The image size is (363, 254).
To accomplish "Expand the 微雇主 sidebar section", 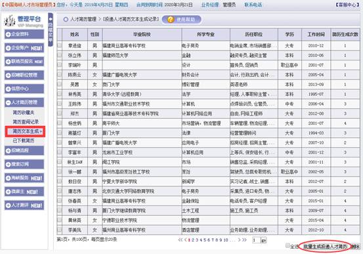I will tap(24, 192).
